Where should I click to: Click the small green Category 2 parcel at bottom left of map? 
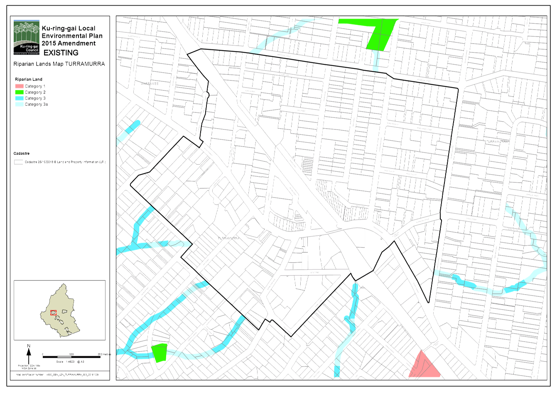pos(159,353)
